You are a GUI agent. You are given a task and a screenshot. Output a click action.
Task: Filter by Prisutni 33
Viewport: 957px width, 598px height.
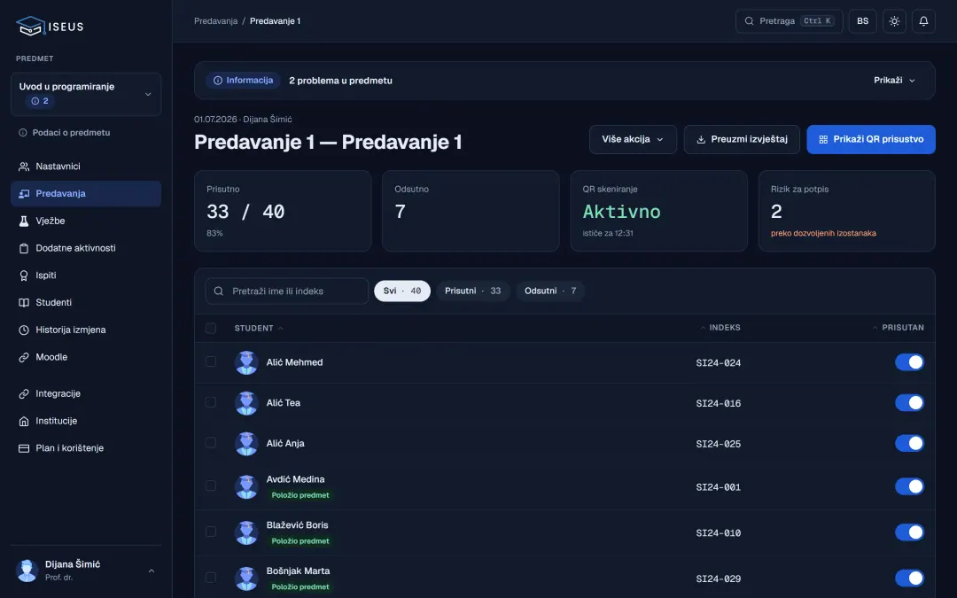tap(473, 291)
